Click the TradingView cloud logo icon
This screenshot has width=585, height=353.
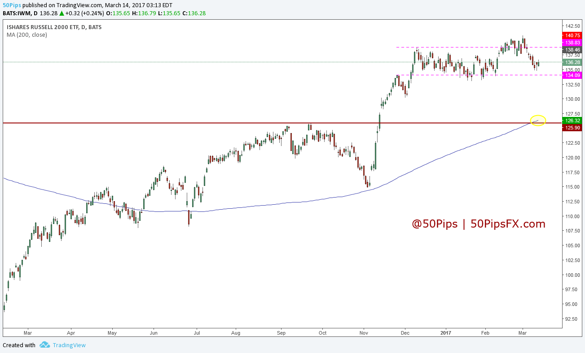pos(44,345)
